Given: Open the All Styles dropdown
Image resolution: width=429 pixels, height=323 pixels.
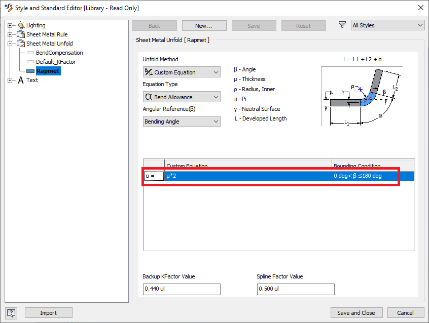Looking at the screenshot, I should pyautogui.click(x=420, y=24).
